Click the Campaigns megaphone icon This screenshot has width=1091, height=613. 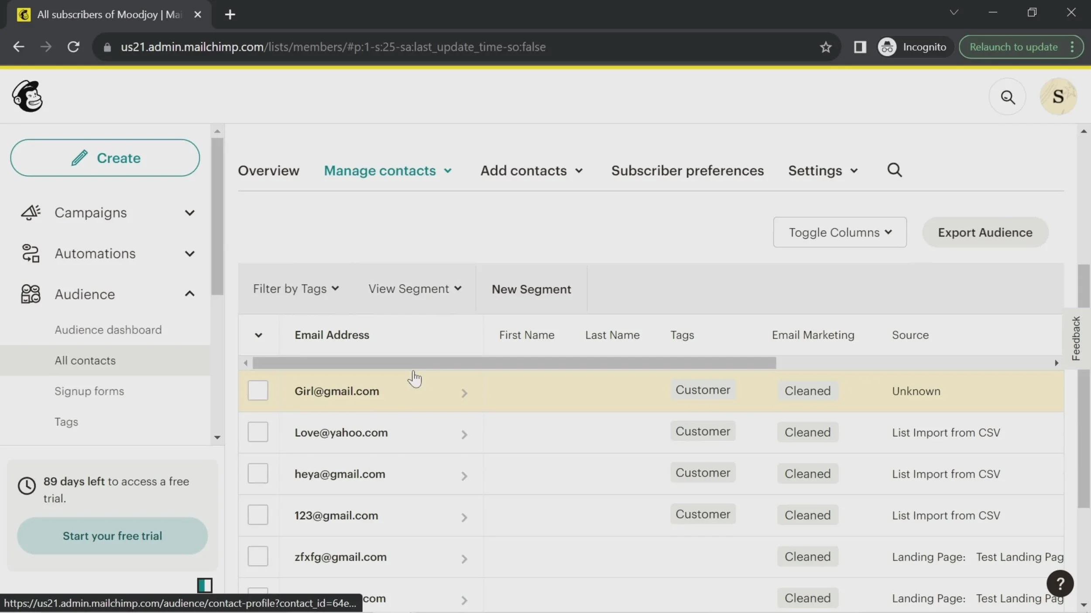[x=30, y=213]
